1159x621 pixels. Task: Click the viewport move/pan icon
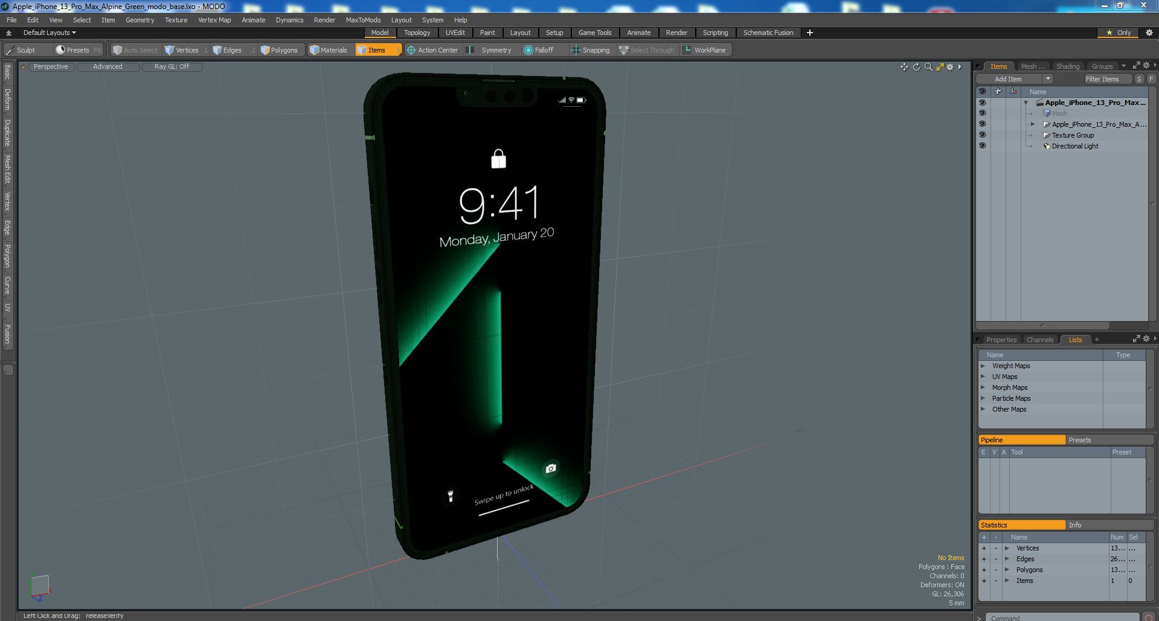(x=904, y=67)
